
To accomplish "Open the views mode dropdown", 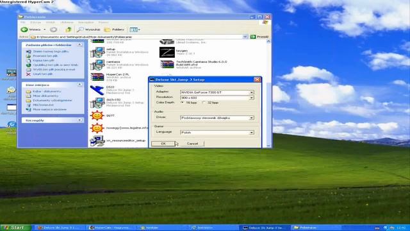I will pyautogui.click(x=135, y=30).
